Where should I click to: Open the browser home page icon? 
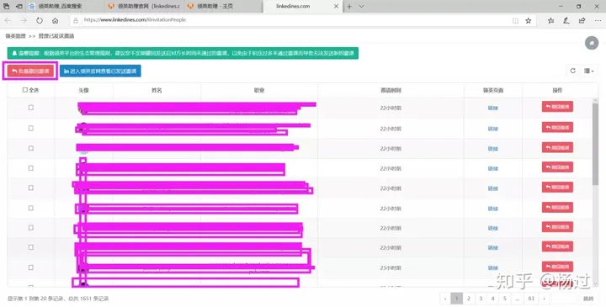pos(56,20)
